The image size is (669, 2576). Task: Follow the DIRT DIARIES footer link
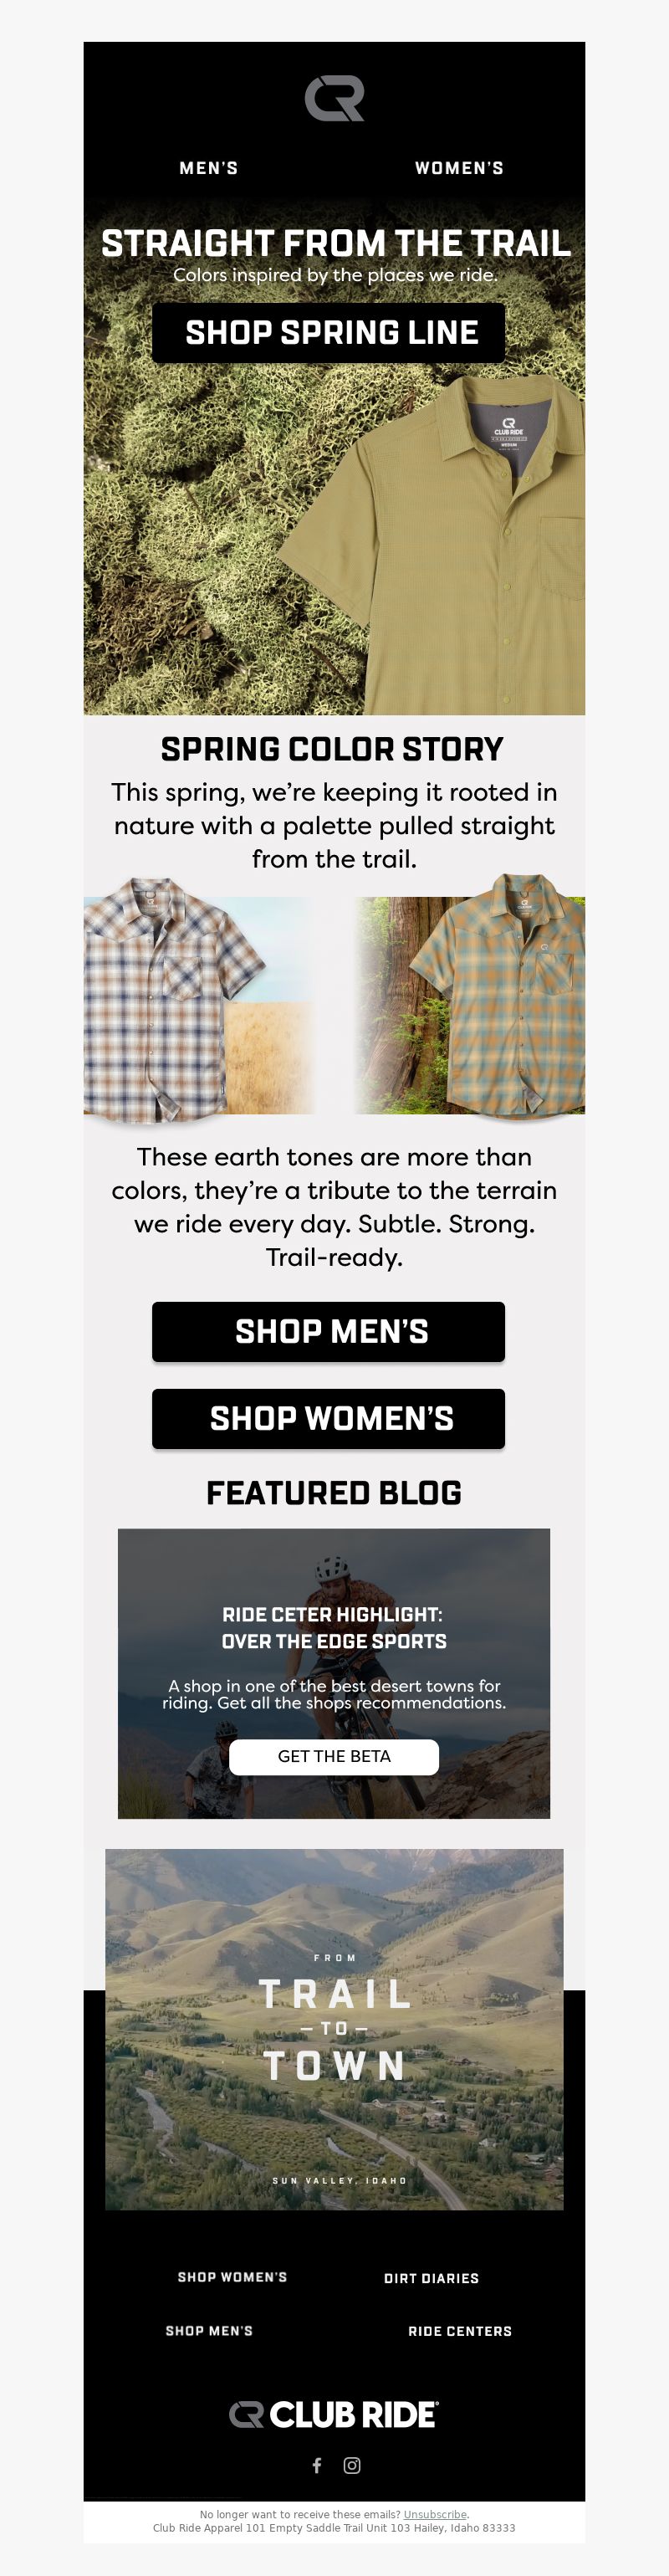pos(431,2278)
